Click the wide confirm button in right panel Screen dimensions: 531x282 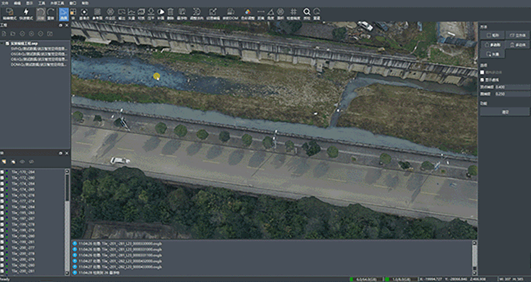[x=505, y=112]
